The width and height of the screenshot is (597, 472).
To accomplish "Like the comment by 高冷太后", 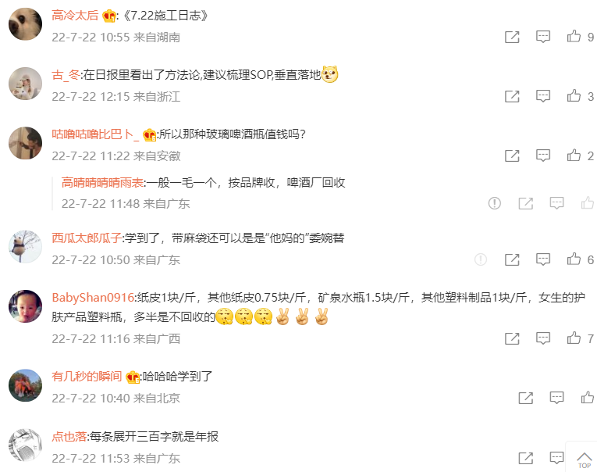I will 574,37.
